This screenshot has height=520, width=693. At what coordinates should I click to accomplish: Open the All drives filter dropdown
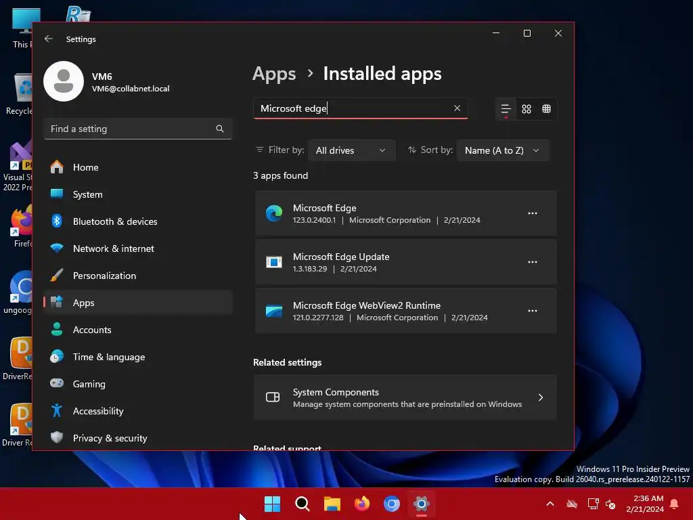(351, 150)
